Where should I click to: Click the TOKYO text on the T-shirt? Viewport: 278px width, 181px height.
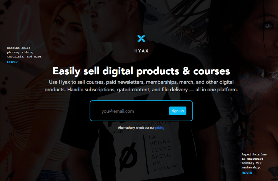(x=161, y=149)
